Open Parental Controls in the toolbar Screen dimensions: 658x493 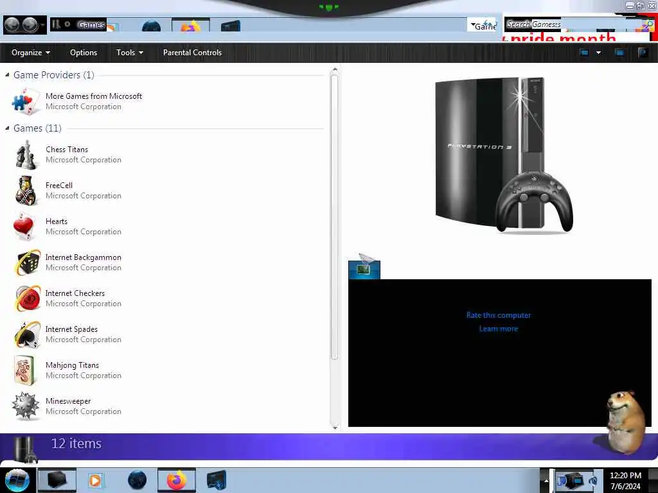coord(192,53)
